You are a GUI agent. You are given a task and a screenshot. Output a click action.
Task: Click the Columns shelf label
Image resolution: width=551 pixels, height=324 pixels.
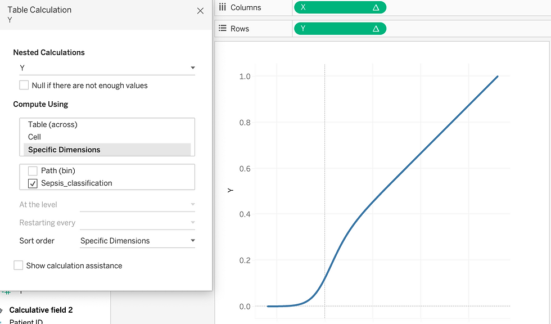(246, 7)
